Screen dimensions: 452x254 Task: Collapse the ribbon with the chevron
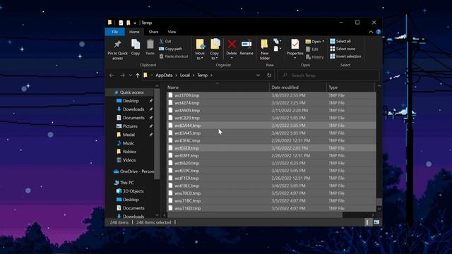pos(371,32)
